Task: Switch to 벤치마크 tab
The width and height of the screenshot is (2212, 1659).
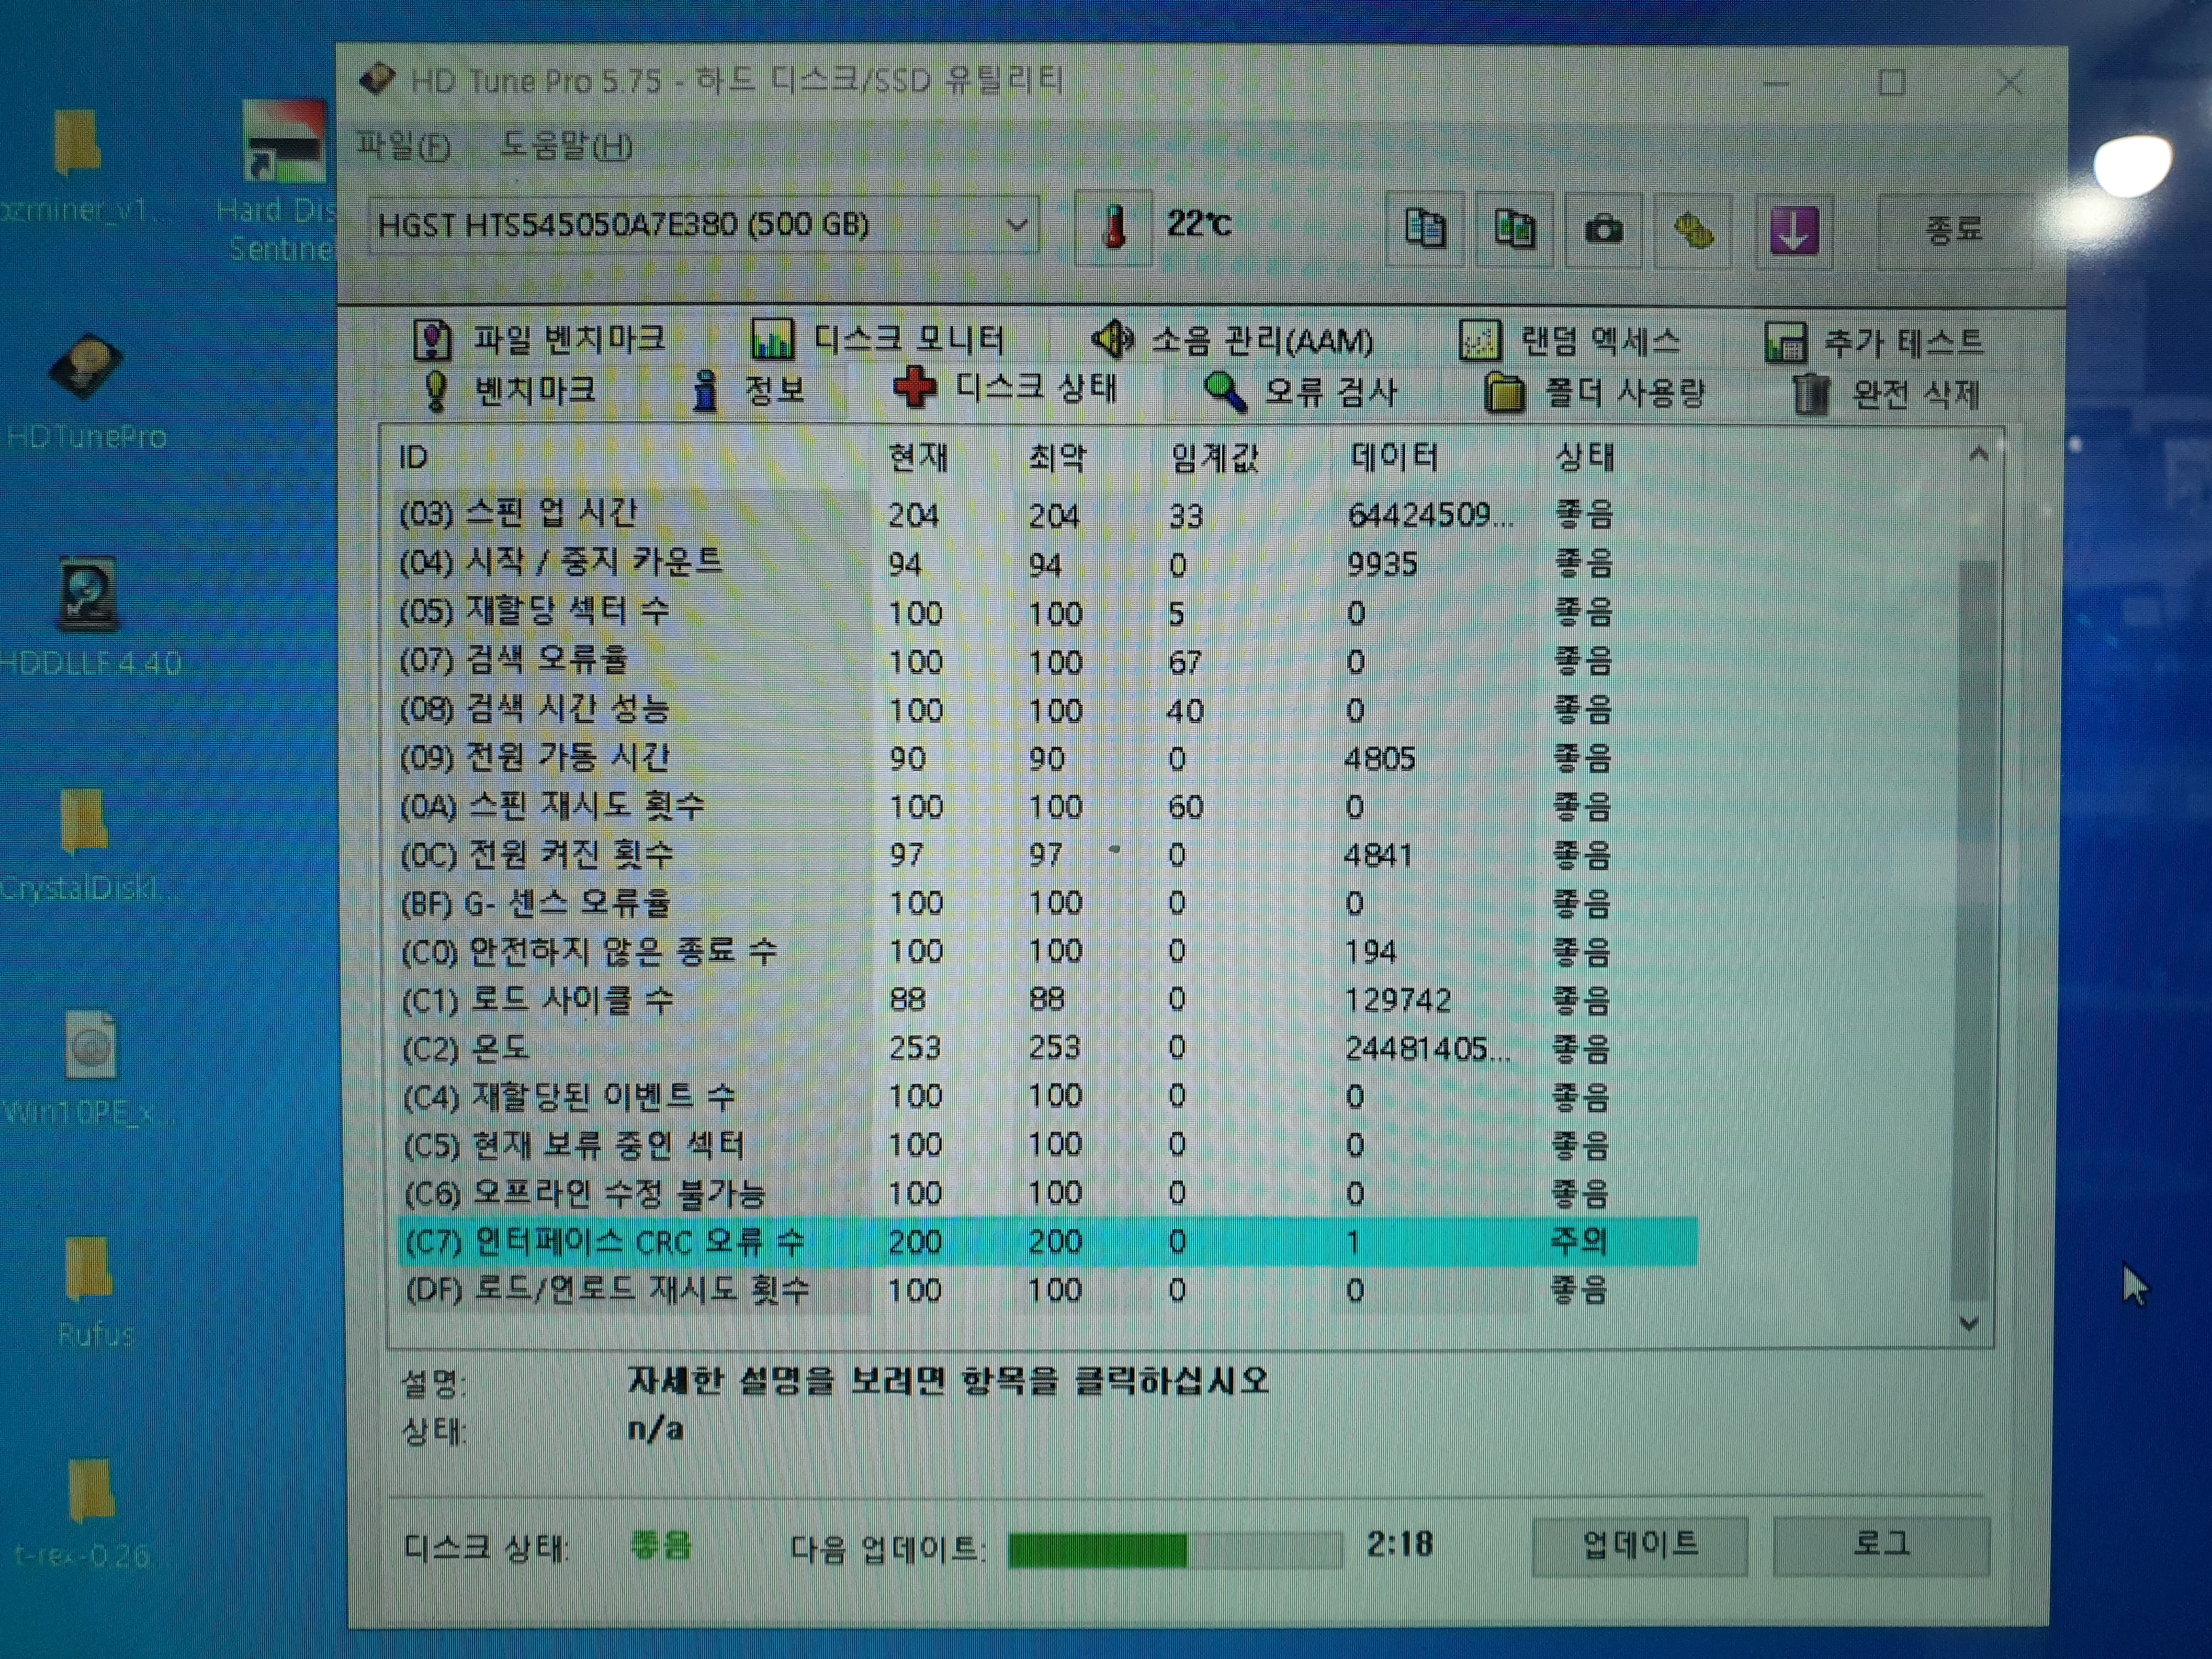Action: pyautogui.click(x=510, y=389)
